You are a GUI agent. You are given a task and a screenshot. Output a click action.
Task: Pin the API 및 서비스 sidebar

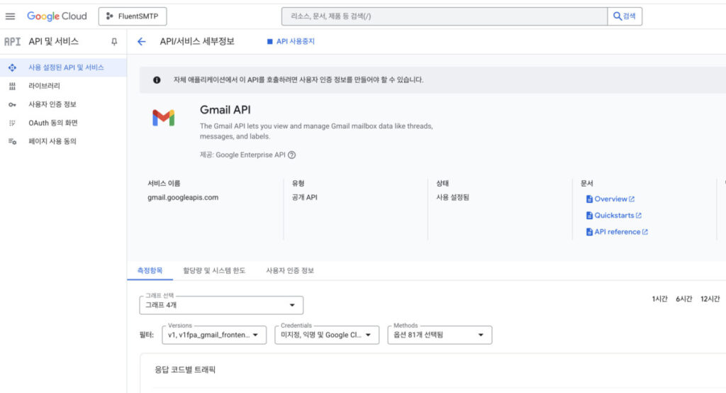114,42
